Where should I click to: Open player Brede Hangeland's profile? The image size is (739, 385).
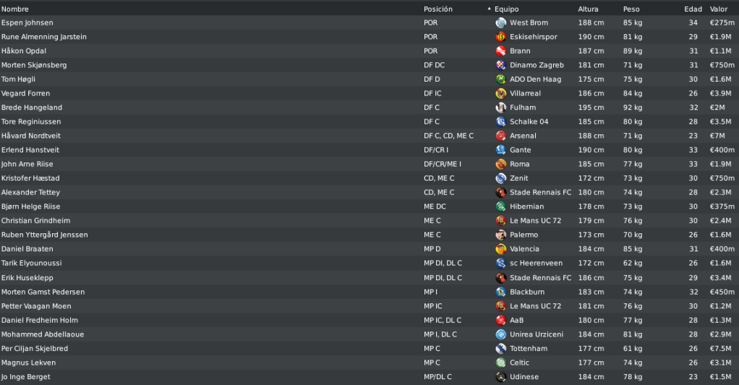tap(32, 108)
